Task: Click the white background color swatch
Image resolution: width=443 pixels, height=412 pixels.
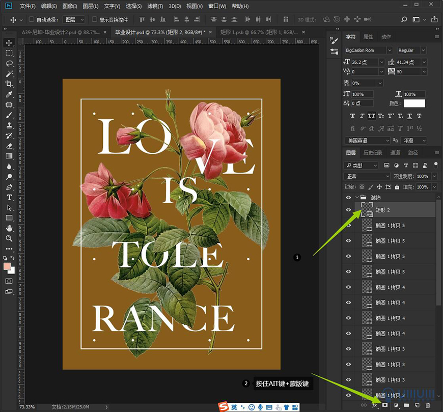Action: pyautogui.click(x=12, y=271)
